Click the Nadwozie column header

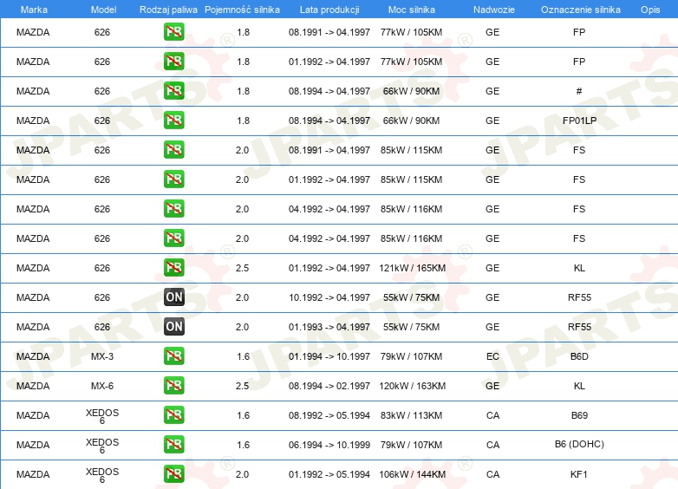494,10
